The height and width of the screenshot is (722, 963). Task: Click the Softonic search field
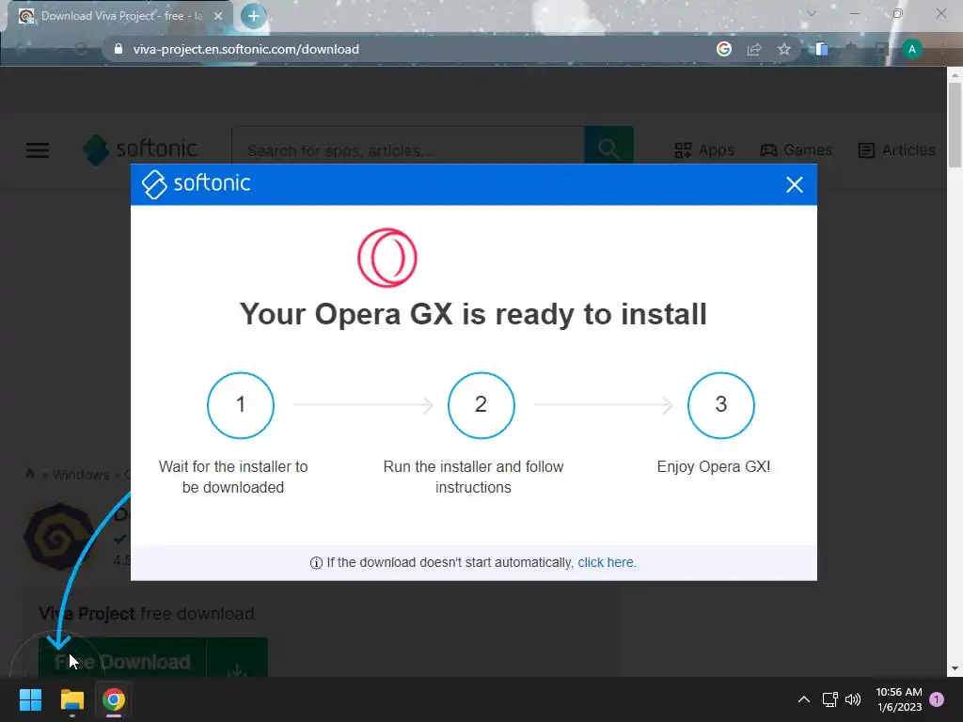point(408,150)
